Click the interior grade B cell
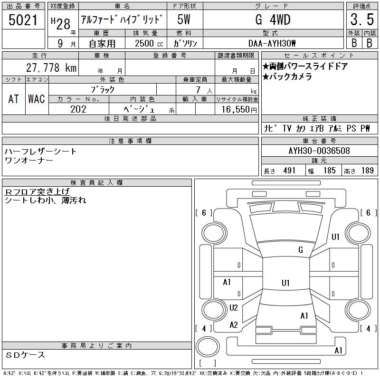 pos(369,42)
